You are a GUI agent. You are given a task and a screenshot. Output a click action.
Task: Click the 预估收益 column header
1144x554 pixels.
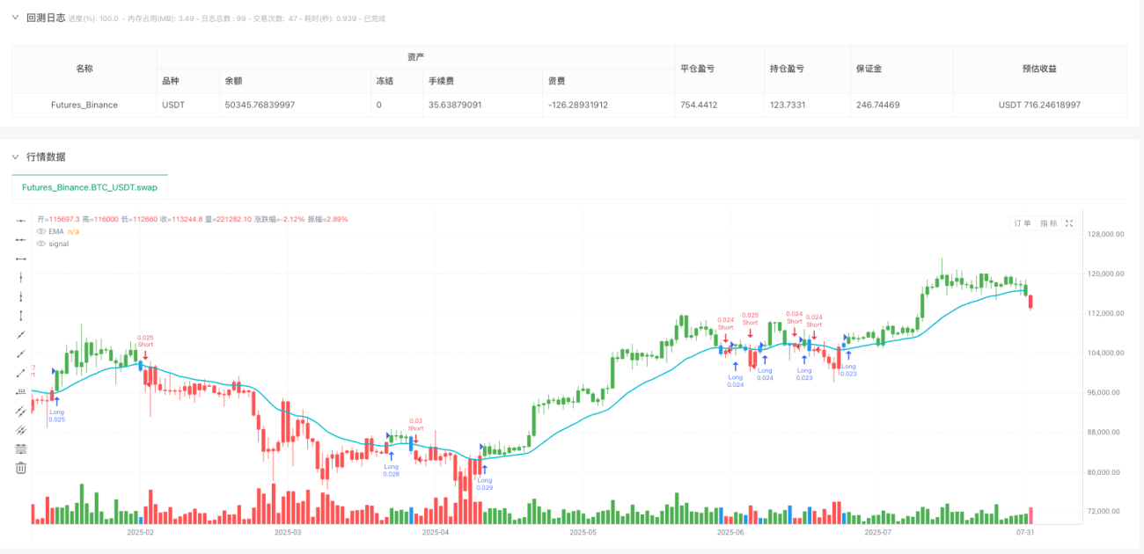point(1039,69)
